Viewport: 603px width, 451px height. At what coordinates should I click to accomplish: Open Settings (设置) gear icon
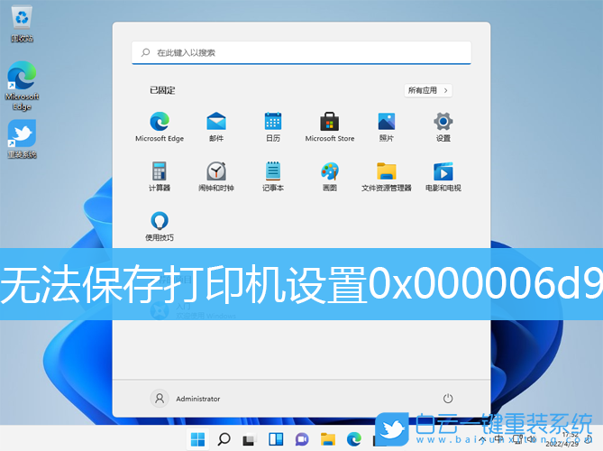click(443, 127)
